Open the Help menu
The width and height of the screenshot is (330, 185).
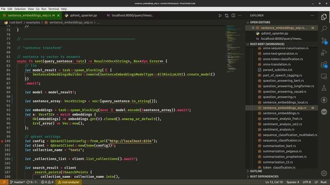coord(64,9)
